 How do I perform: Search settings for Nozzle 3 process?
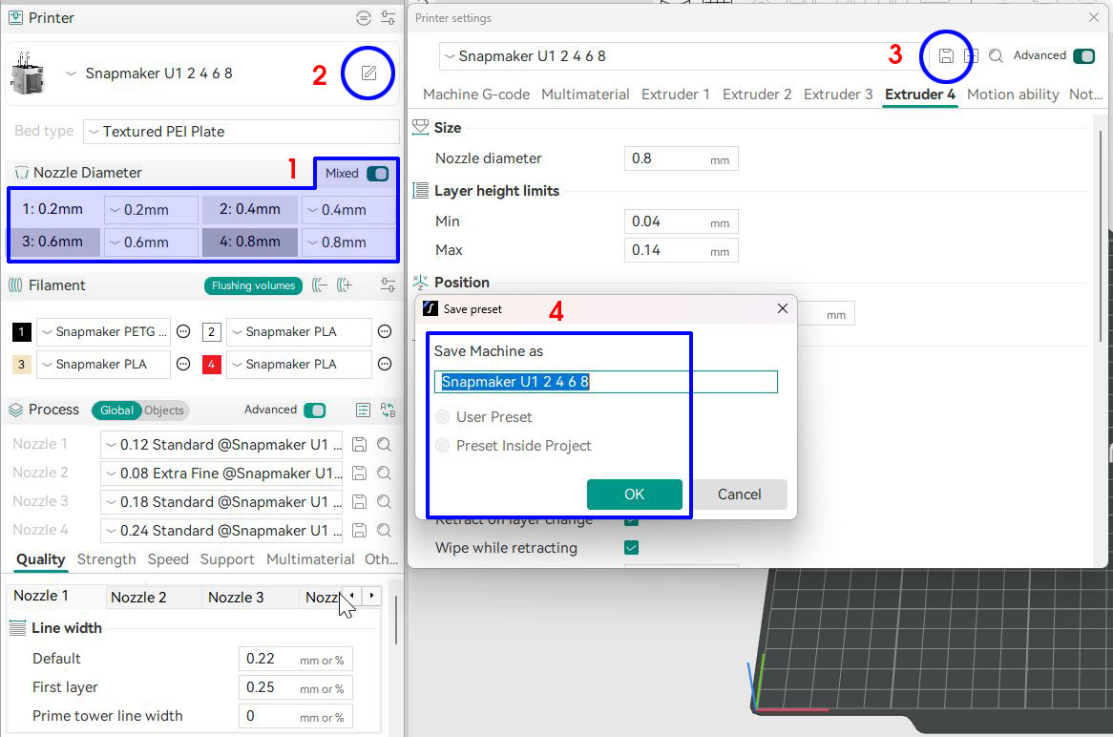click(384, 502)
